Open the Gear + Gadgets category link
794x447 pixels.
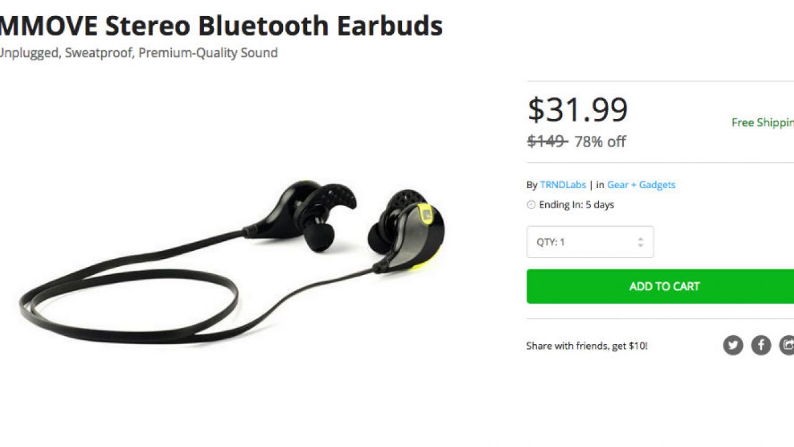click(x=641, y=184)
